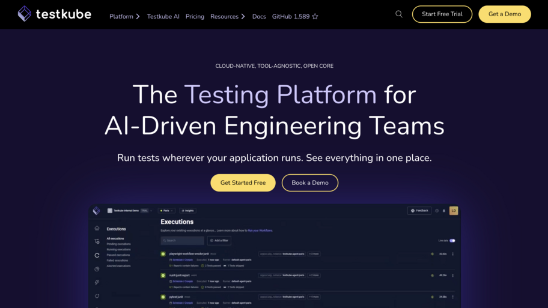Go to Pricing page
Image resolution: width=548 pixels, height=308 pixels.
(x=195, y=16)
